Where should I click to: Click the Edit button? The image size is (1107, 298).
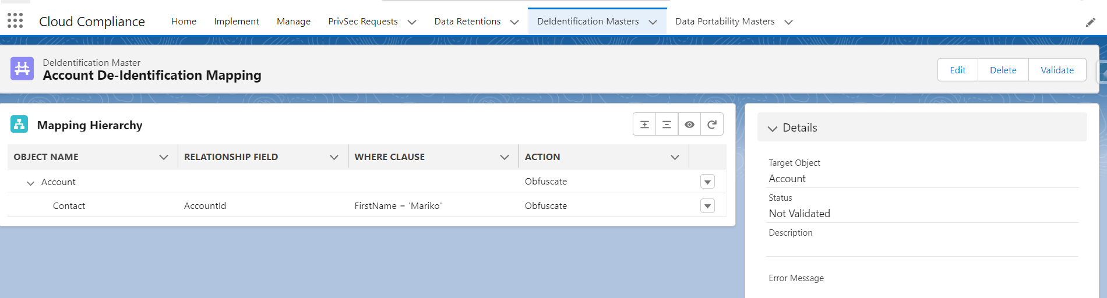957,70
